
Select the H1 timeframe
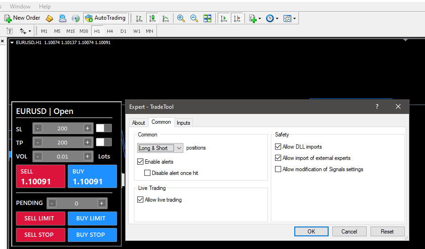tap(97, 31)
